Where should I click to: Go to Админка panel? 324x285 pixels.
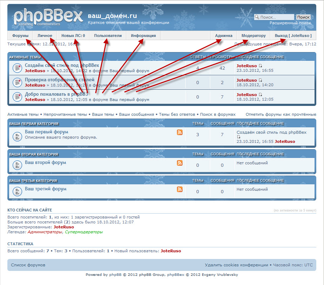[x=224, y=36]
